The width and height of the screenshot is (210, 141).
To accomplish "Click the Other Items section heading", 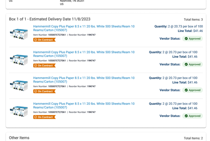I will pyautogui.click(x=19, y=138).
